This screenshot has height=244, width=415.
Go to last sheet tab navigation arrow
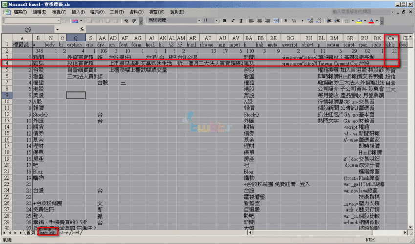click(x=21, y=233)
